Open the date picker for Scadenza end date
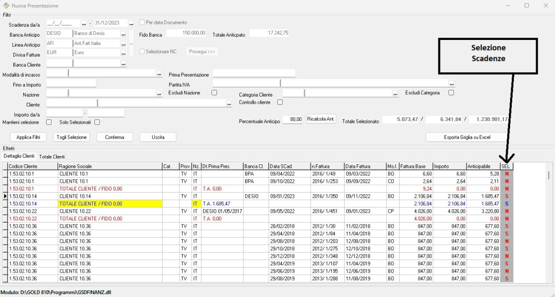The width and height of the screenshot is (555, 297). coord(132,23)
